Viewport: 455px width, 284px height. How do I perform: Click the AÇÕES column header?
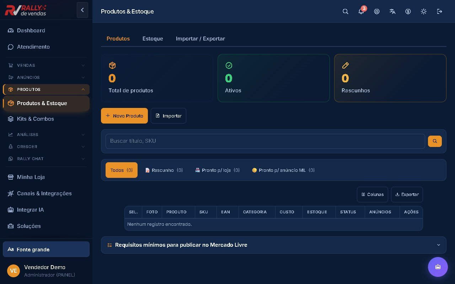411,212
